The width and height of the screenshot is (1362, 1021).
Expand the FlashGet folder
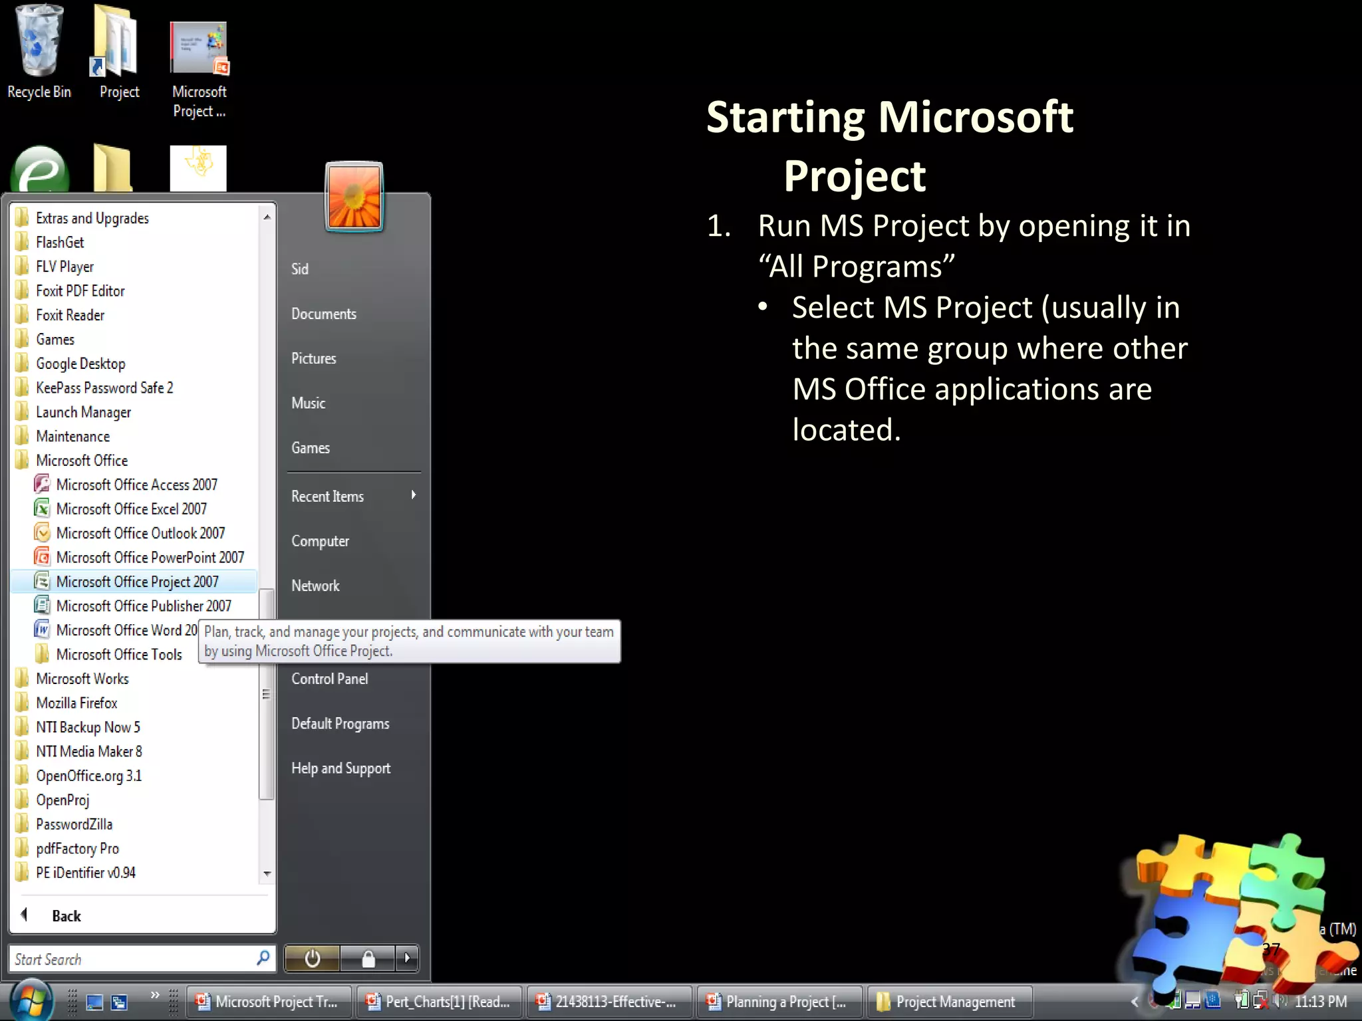tap(50, 243)
